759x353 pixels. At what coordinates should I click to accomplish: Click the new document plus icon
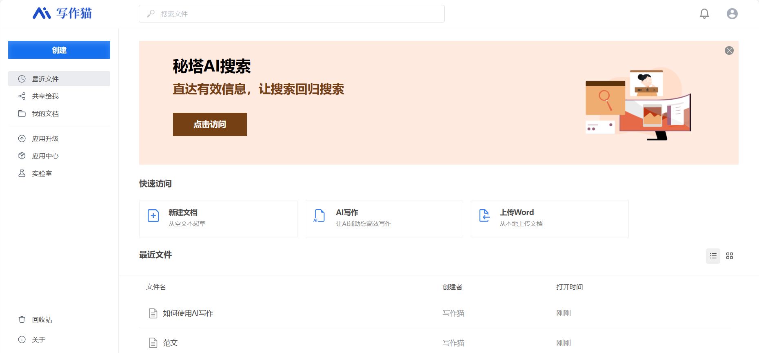point(153,215)
